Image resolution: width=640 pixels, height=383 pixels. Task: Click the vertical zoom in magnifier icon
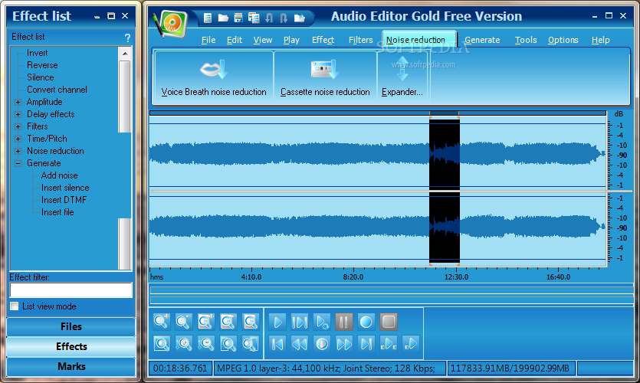pos(184,344)
